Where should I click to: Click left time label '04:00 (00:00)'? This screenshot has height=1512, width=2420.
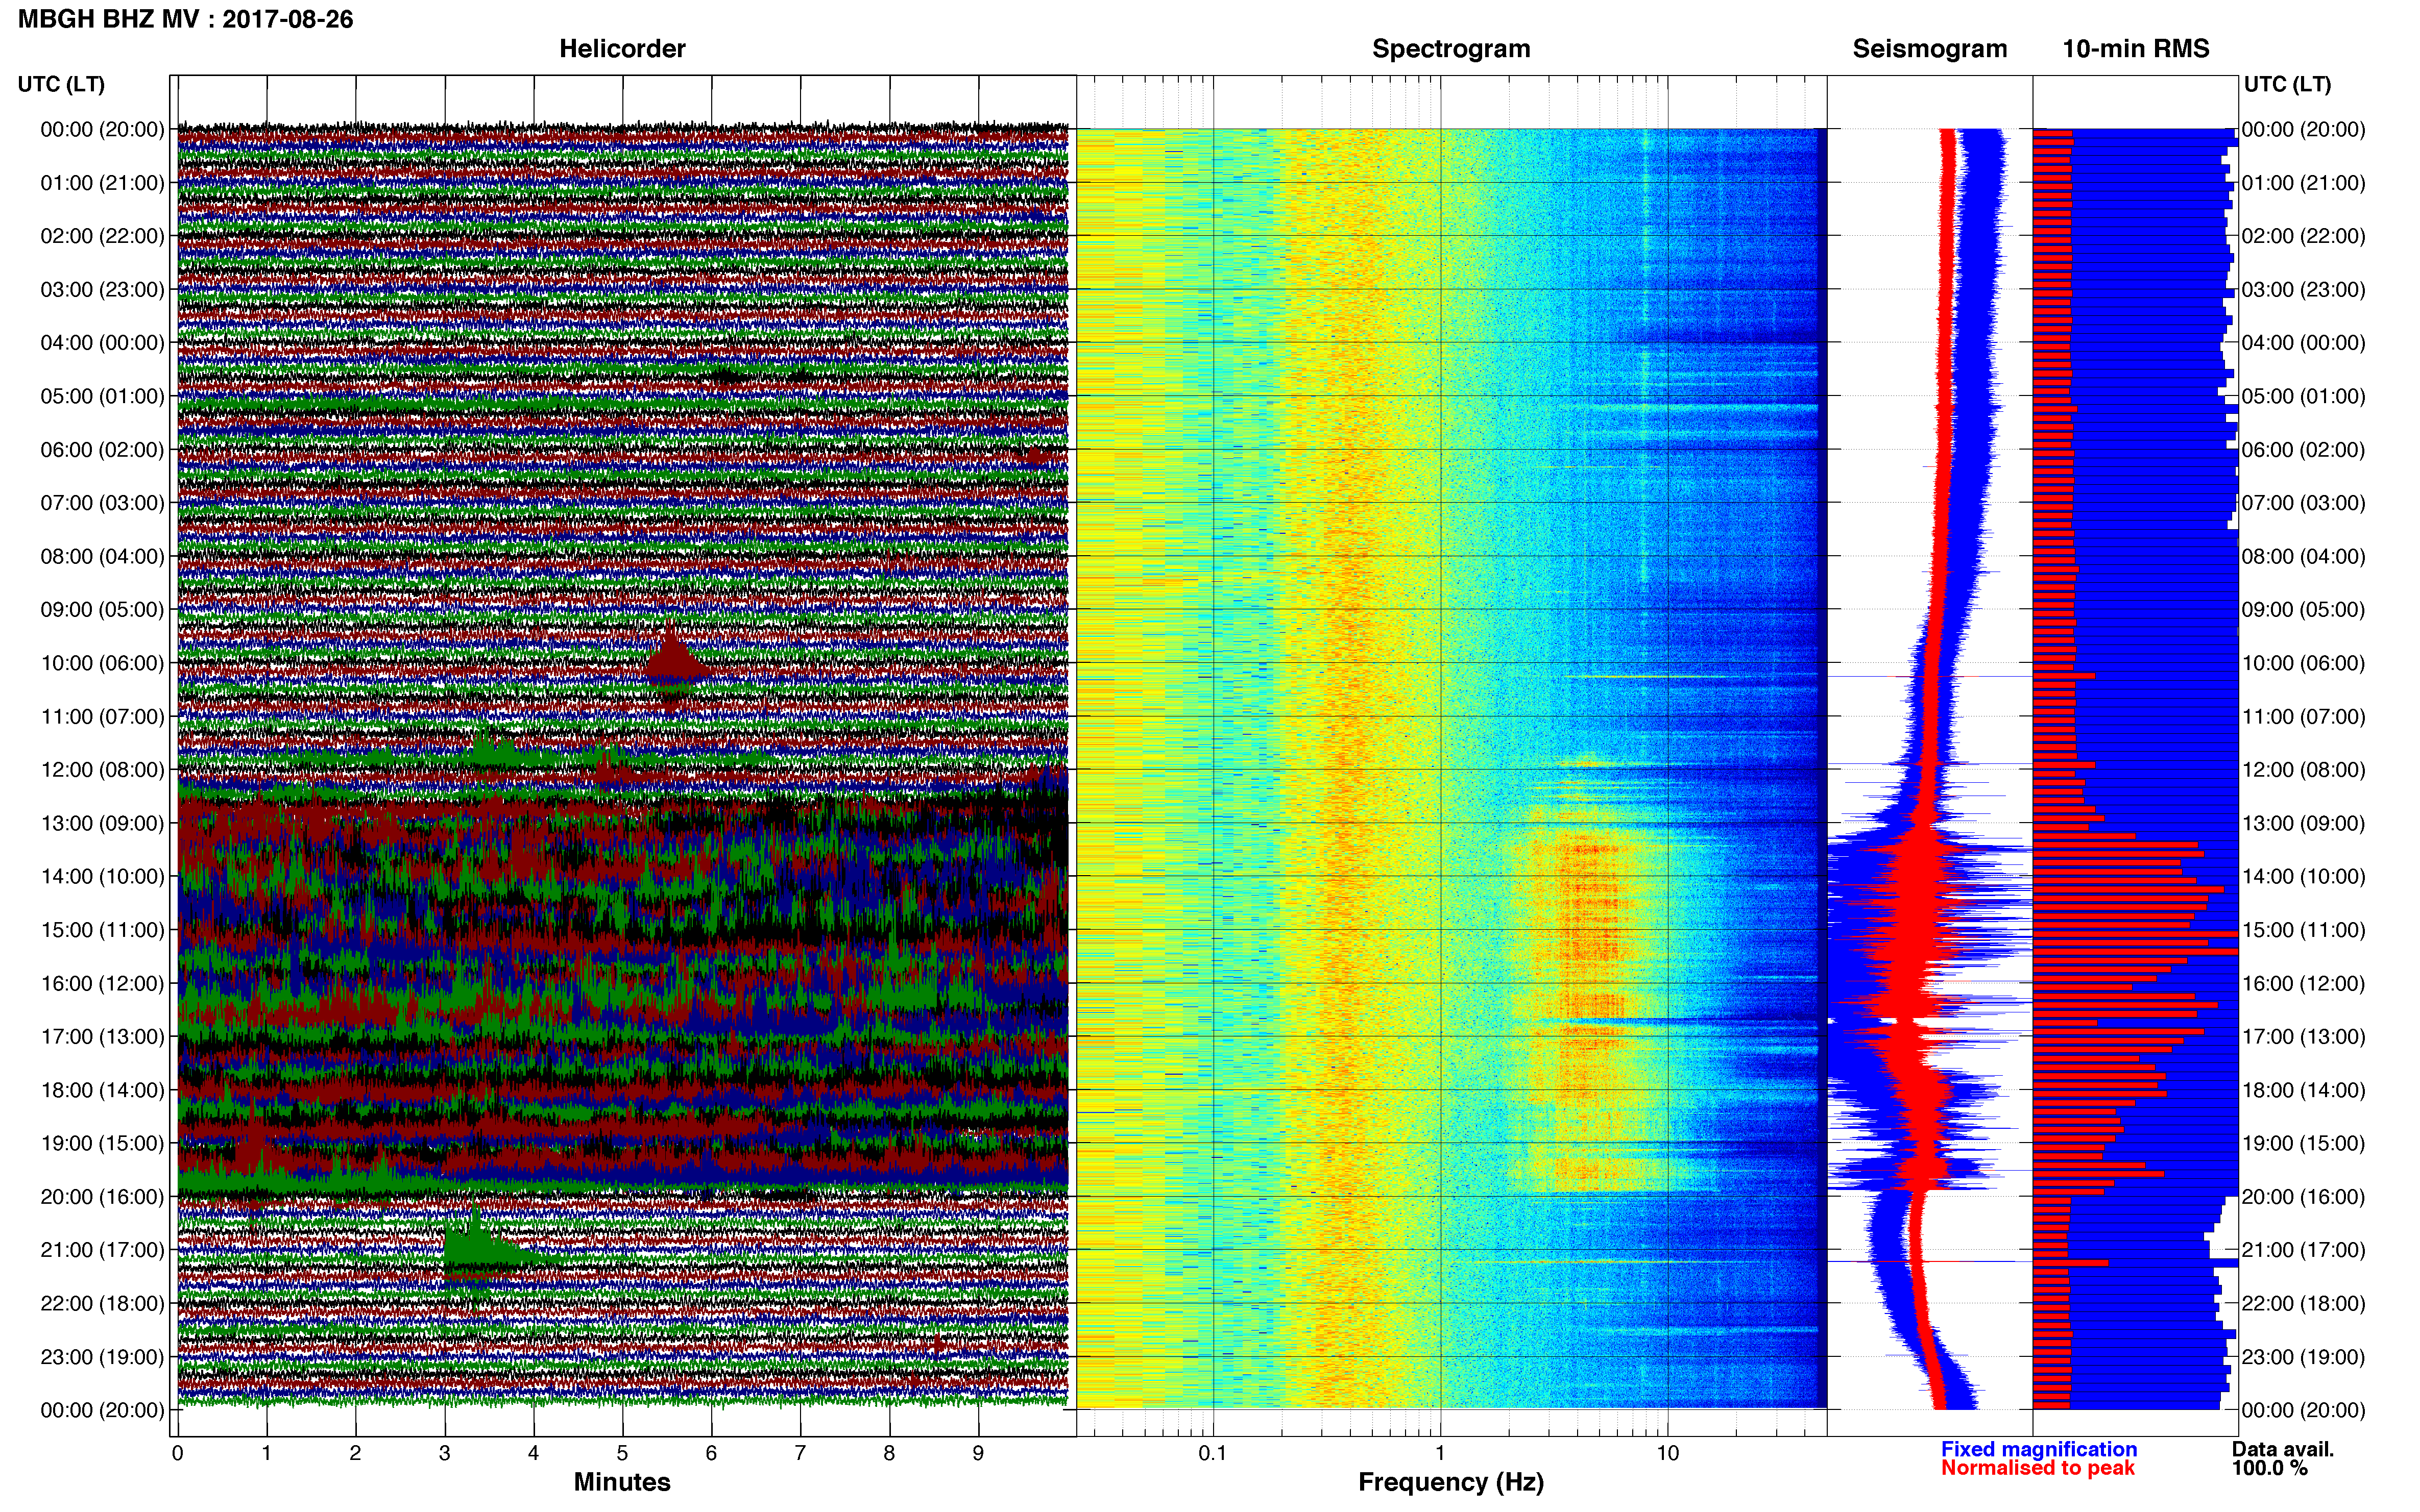coord(102,343)
